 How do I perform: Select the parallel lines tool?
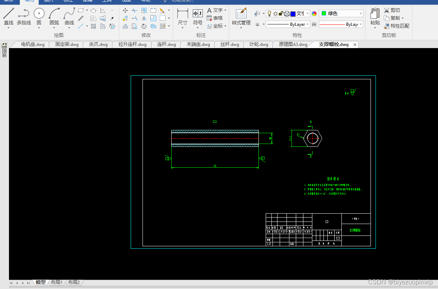(x=81, y=18)
